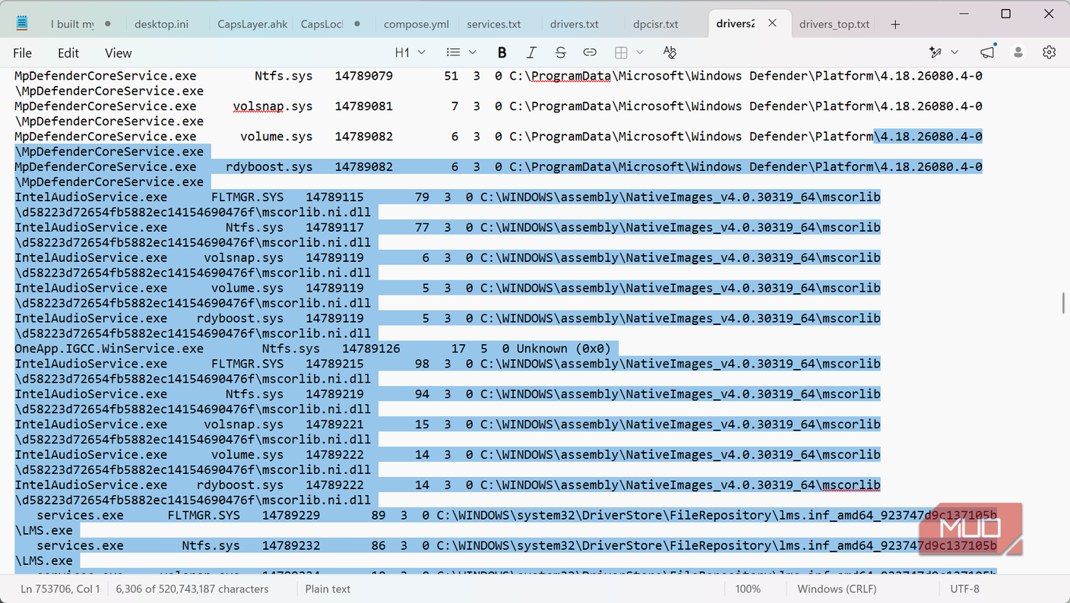Add a new tab with plus button
Viewport: 1070px width, 603px height.
point(895,24)
